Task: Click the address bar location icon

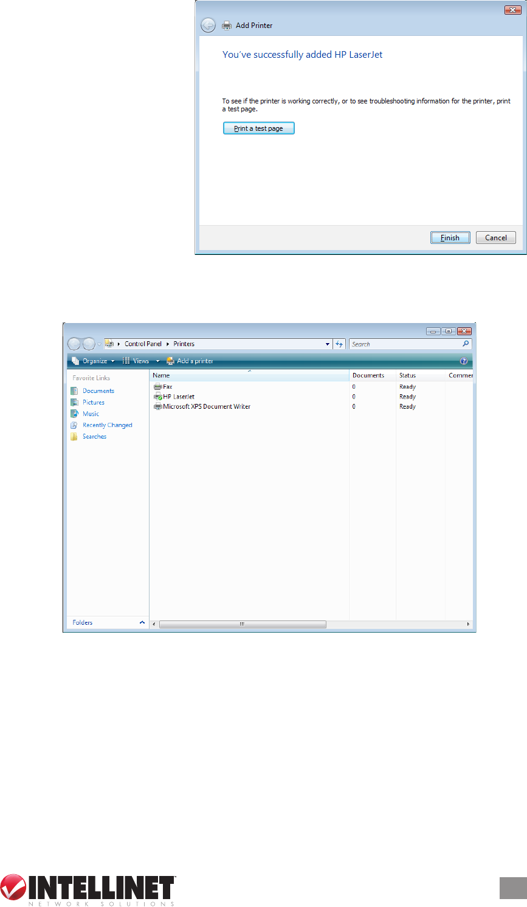Action: pos(109,344)
